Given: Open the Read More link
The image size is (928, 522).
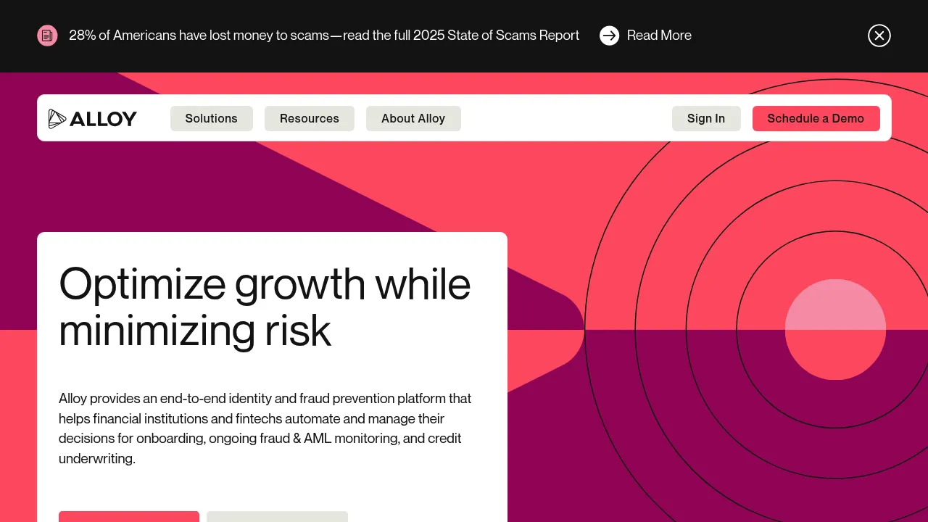Looking at the screenshot, I should [x=659, y=36].
